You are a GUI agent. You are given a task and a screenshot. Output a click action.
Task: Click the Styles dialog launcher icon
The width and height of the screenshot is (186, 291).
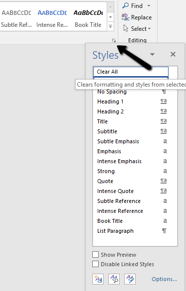tap(114, 40)
